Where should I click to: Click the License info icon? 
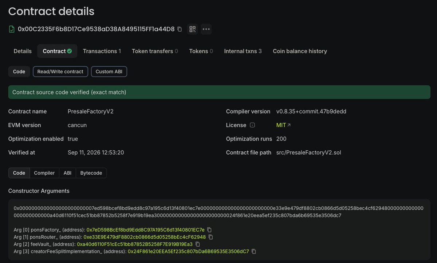point(252,125)
